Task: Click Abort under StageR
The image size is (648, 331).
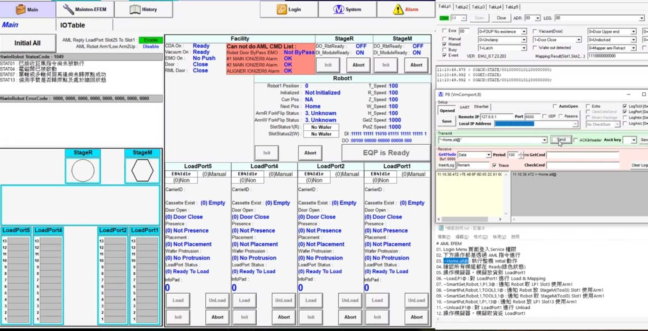Action: 358,65
